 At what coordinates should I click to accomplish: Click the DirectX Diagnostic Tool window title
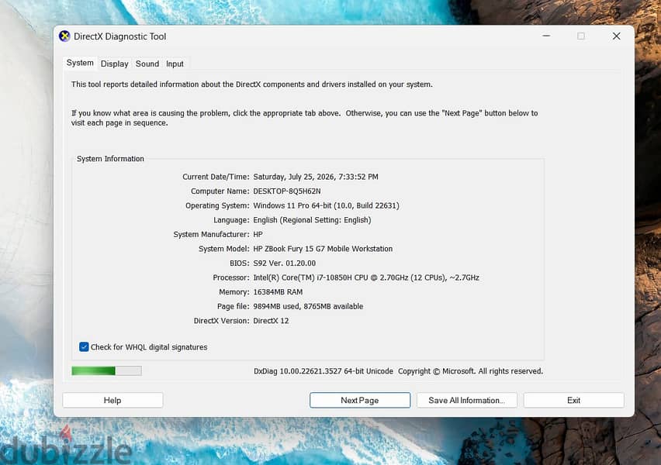[119, 36]
